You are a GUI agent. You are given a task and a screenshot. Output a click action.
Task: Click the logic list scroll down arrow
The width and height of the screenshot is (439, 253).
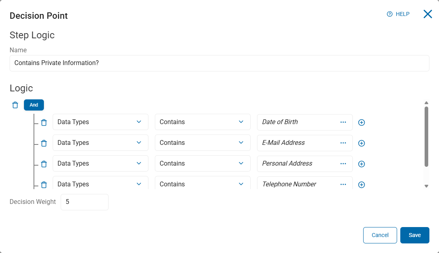426,186
